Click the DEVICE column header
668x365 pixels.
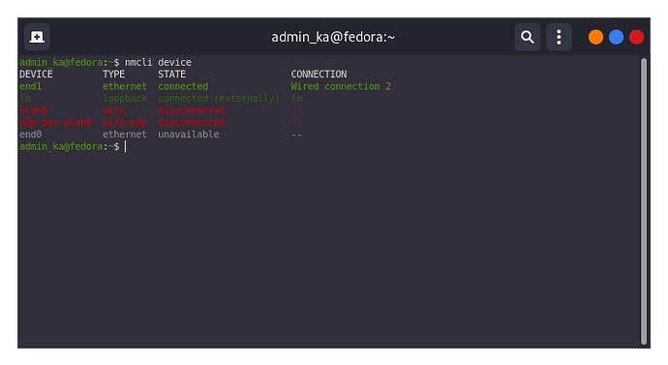tap(36, 75)
